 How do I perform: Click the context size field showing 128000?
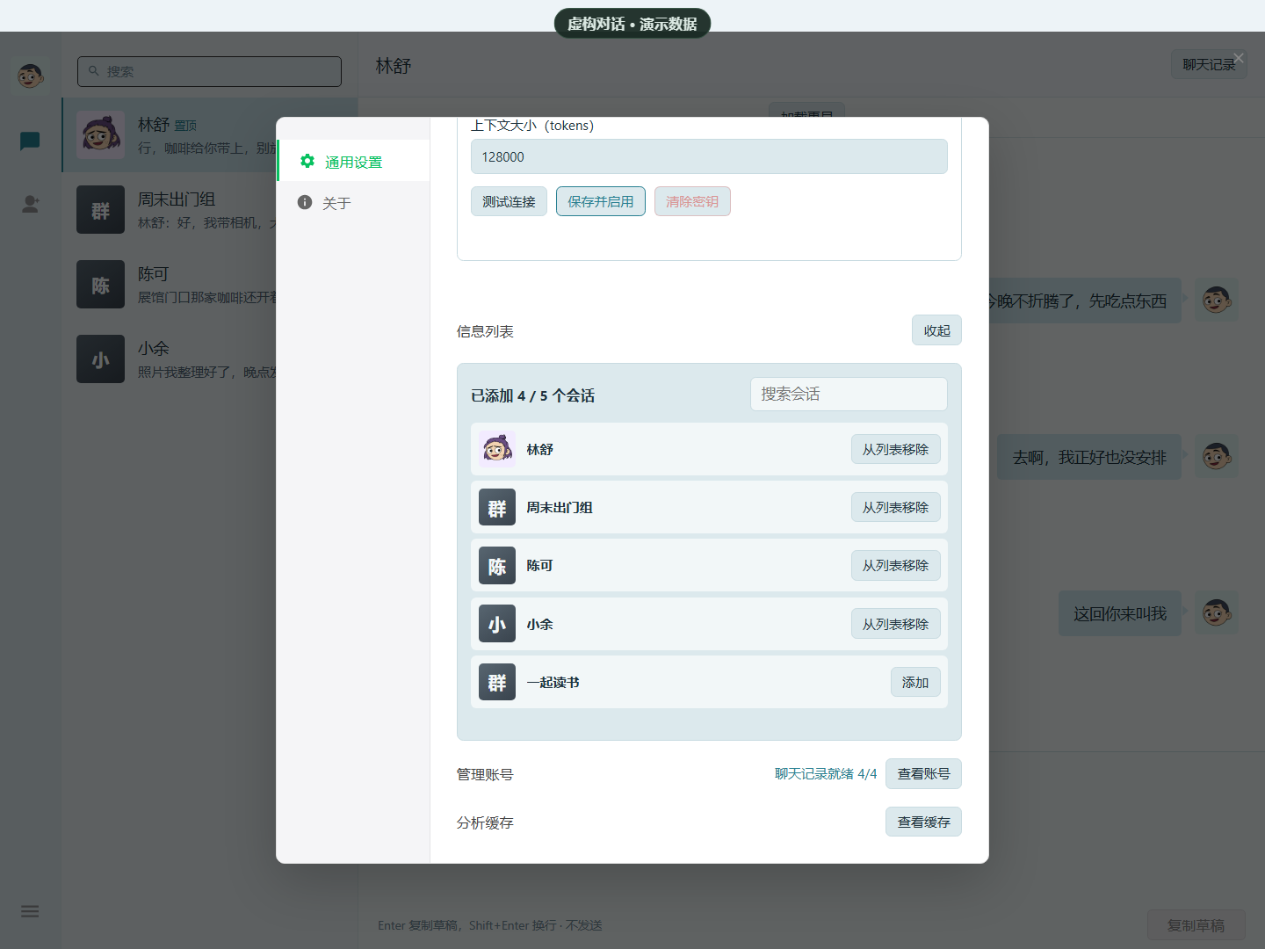(x=709, y=156)
